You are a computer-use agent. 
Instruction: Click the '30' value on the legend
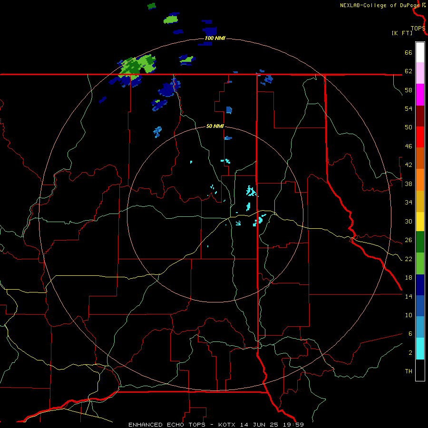point(409,221)
